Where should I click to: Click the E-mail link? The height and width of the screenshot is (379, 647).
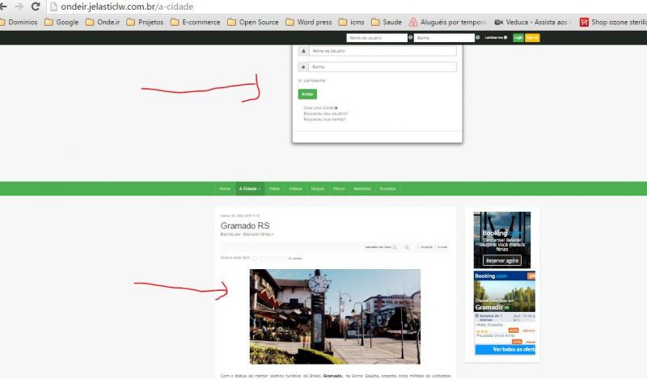coord(442,247)
